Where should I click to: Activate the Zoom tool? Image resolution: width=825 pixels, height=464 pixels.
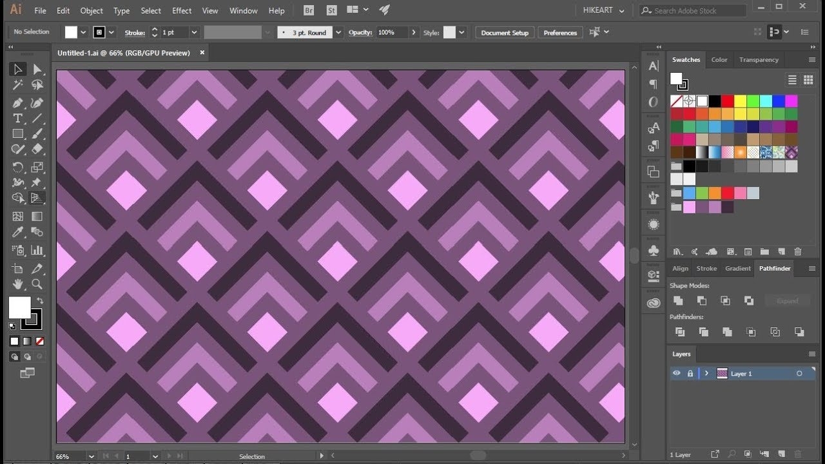[x=38, y=284]
